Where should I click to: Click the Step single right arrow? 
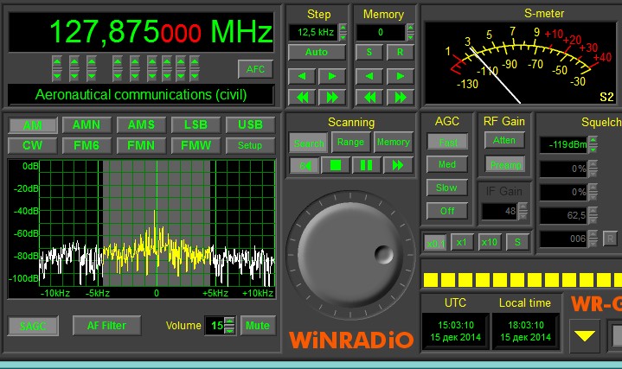coord(331,76)
